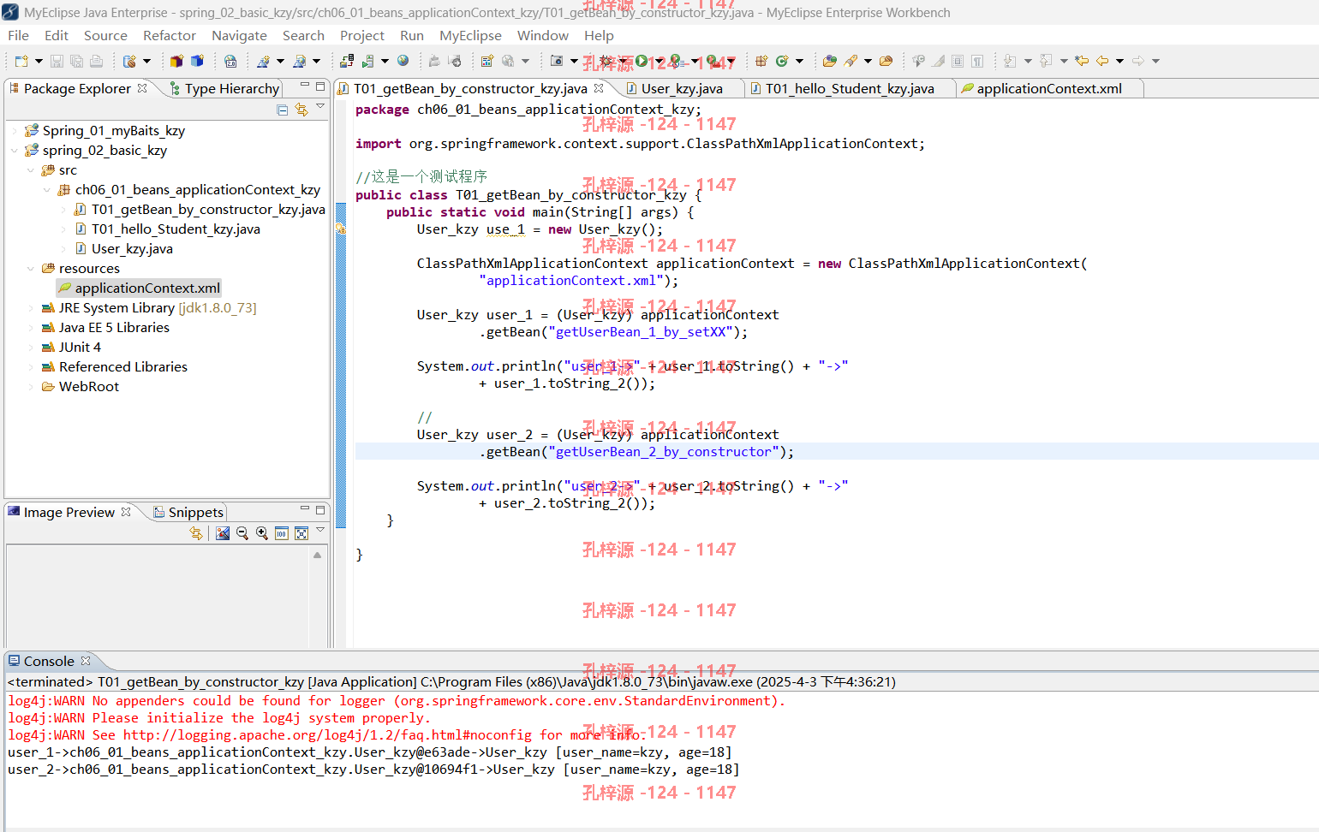Open Image Preview view menu triangle
1319x832 pixels.
[x=320, y=530]
